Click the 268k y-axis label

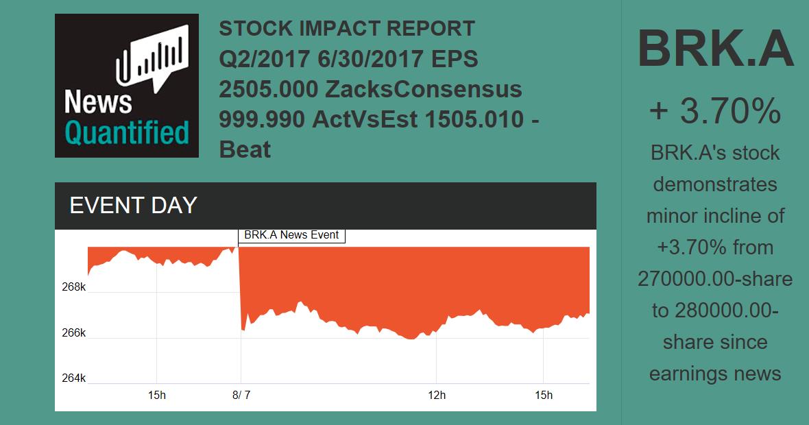pyautogui.click(x=73, y=287)
